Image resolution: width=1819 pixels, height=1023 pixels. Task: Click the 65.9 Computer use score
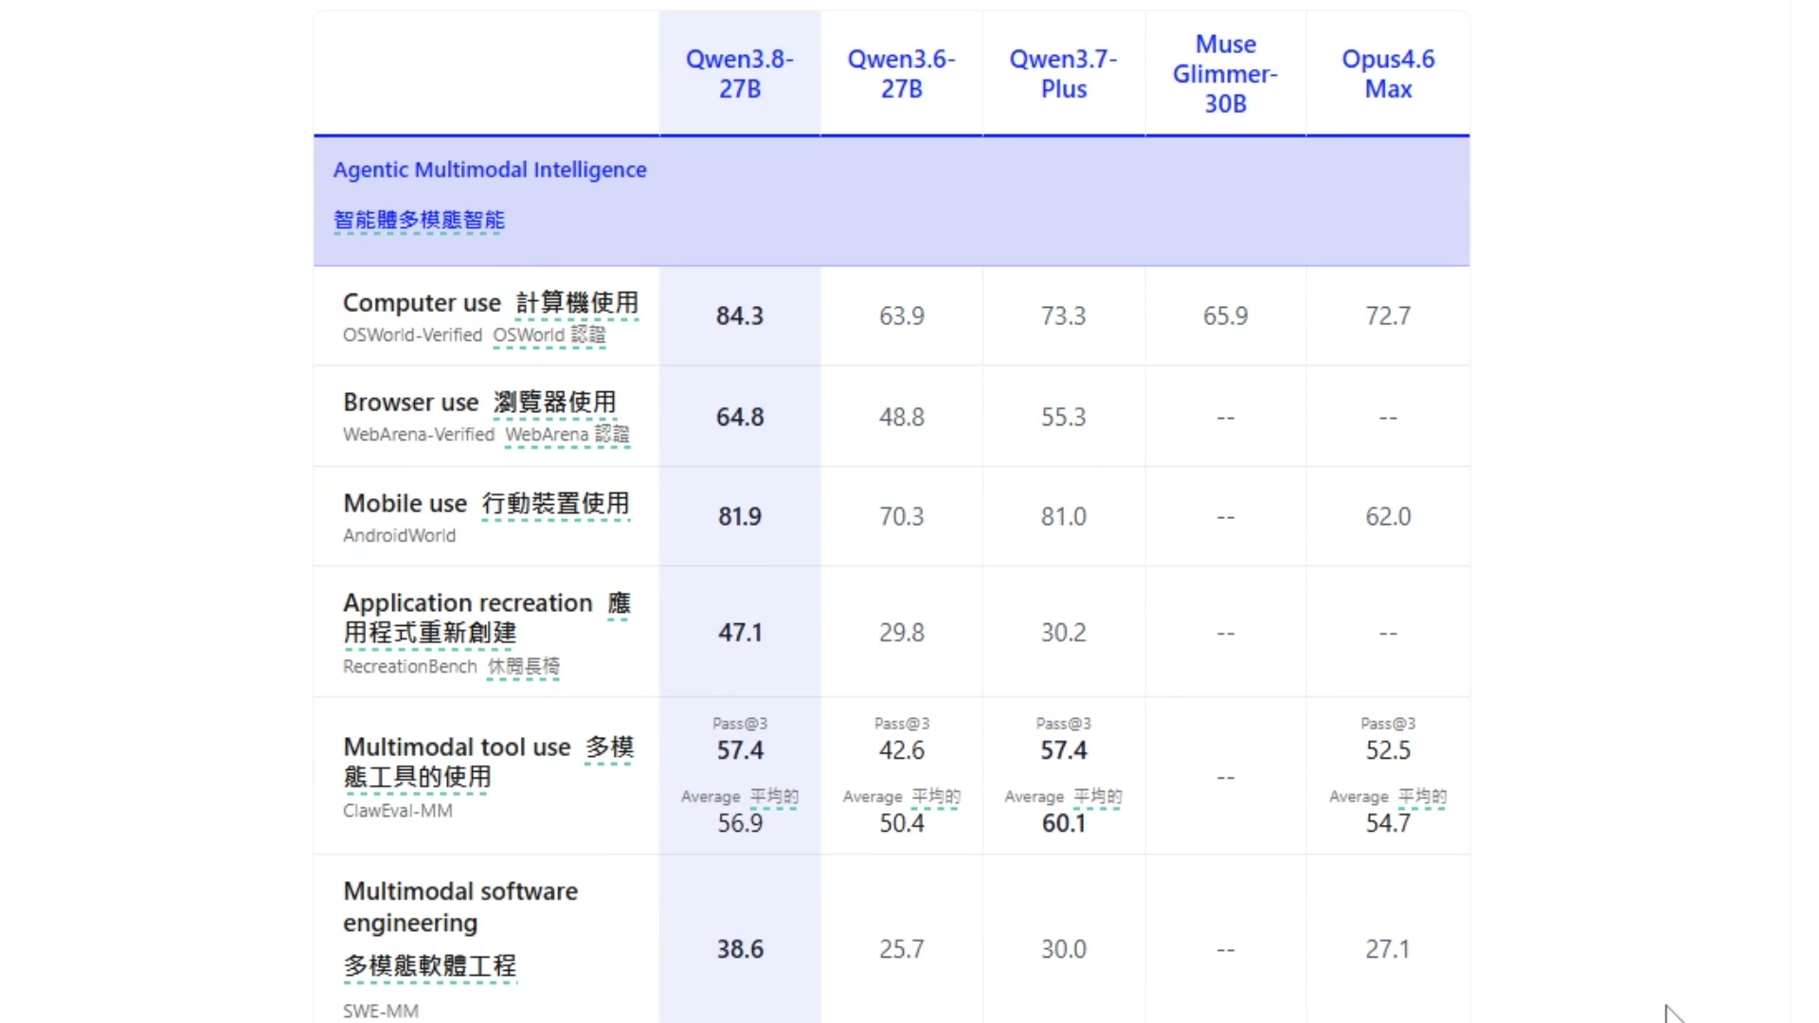(x=1226, y=315)
